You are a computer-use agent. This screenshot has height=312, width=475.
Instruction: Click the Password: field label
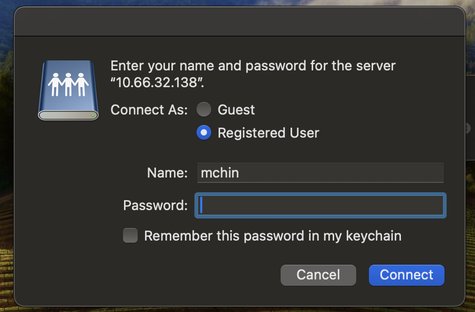[x=156, y=205]
